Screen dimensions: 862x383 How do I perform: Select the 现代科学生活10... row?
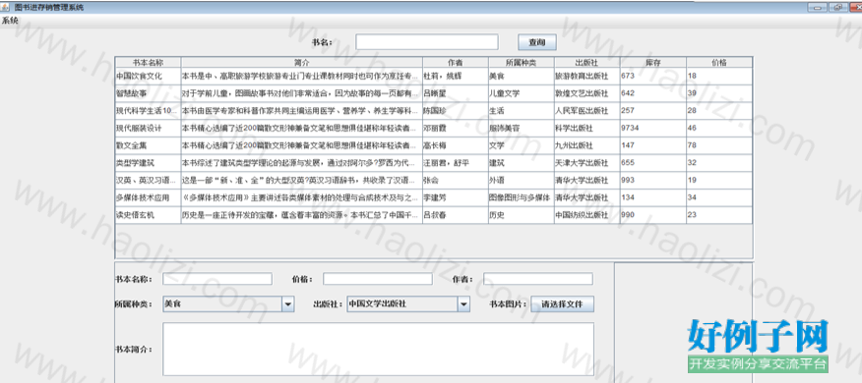pyautogui.click(x=434, y=111)
